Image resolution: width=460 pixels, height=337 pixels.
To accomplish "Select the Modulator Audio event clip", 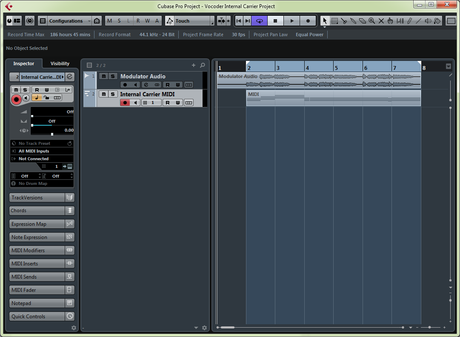I will point(319,80).
